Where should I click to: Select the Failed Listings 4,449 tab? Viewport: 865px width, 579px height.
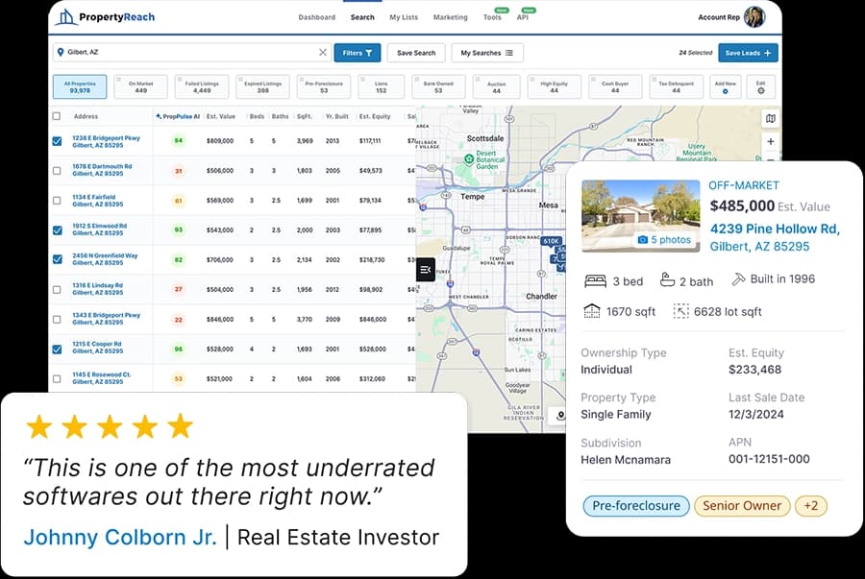202,87
